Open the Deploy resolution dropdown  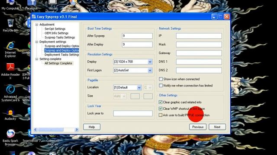(x=150, y=62)
